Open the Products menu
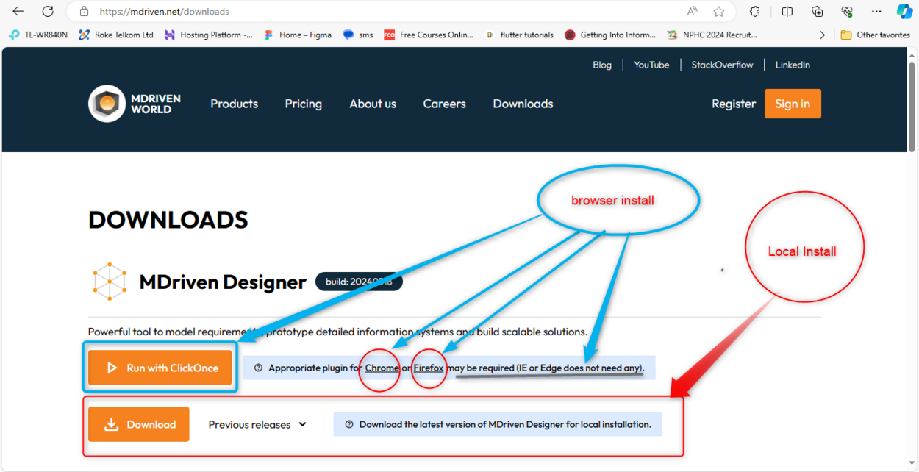 (x=234, y=104)
